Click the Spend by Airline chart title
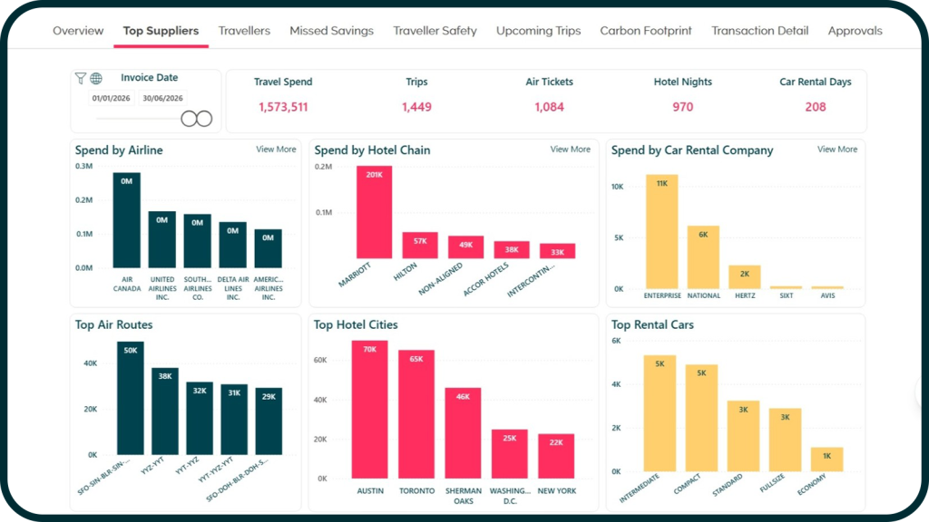The image size is (929, 522). click(119, 150)
